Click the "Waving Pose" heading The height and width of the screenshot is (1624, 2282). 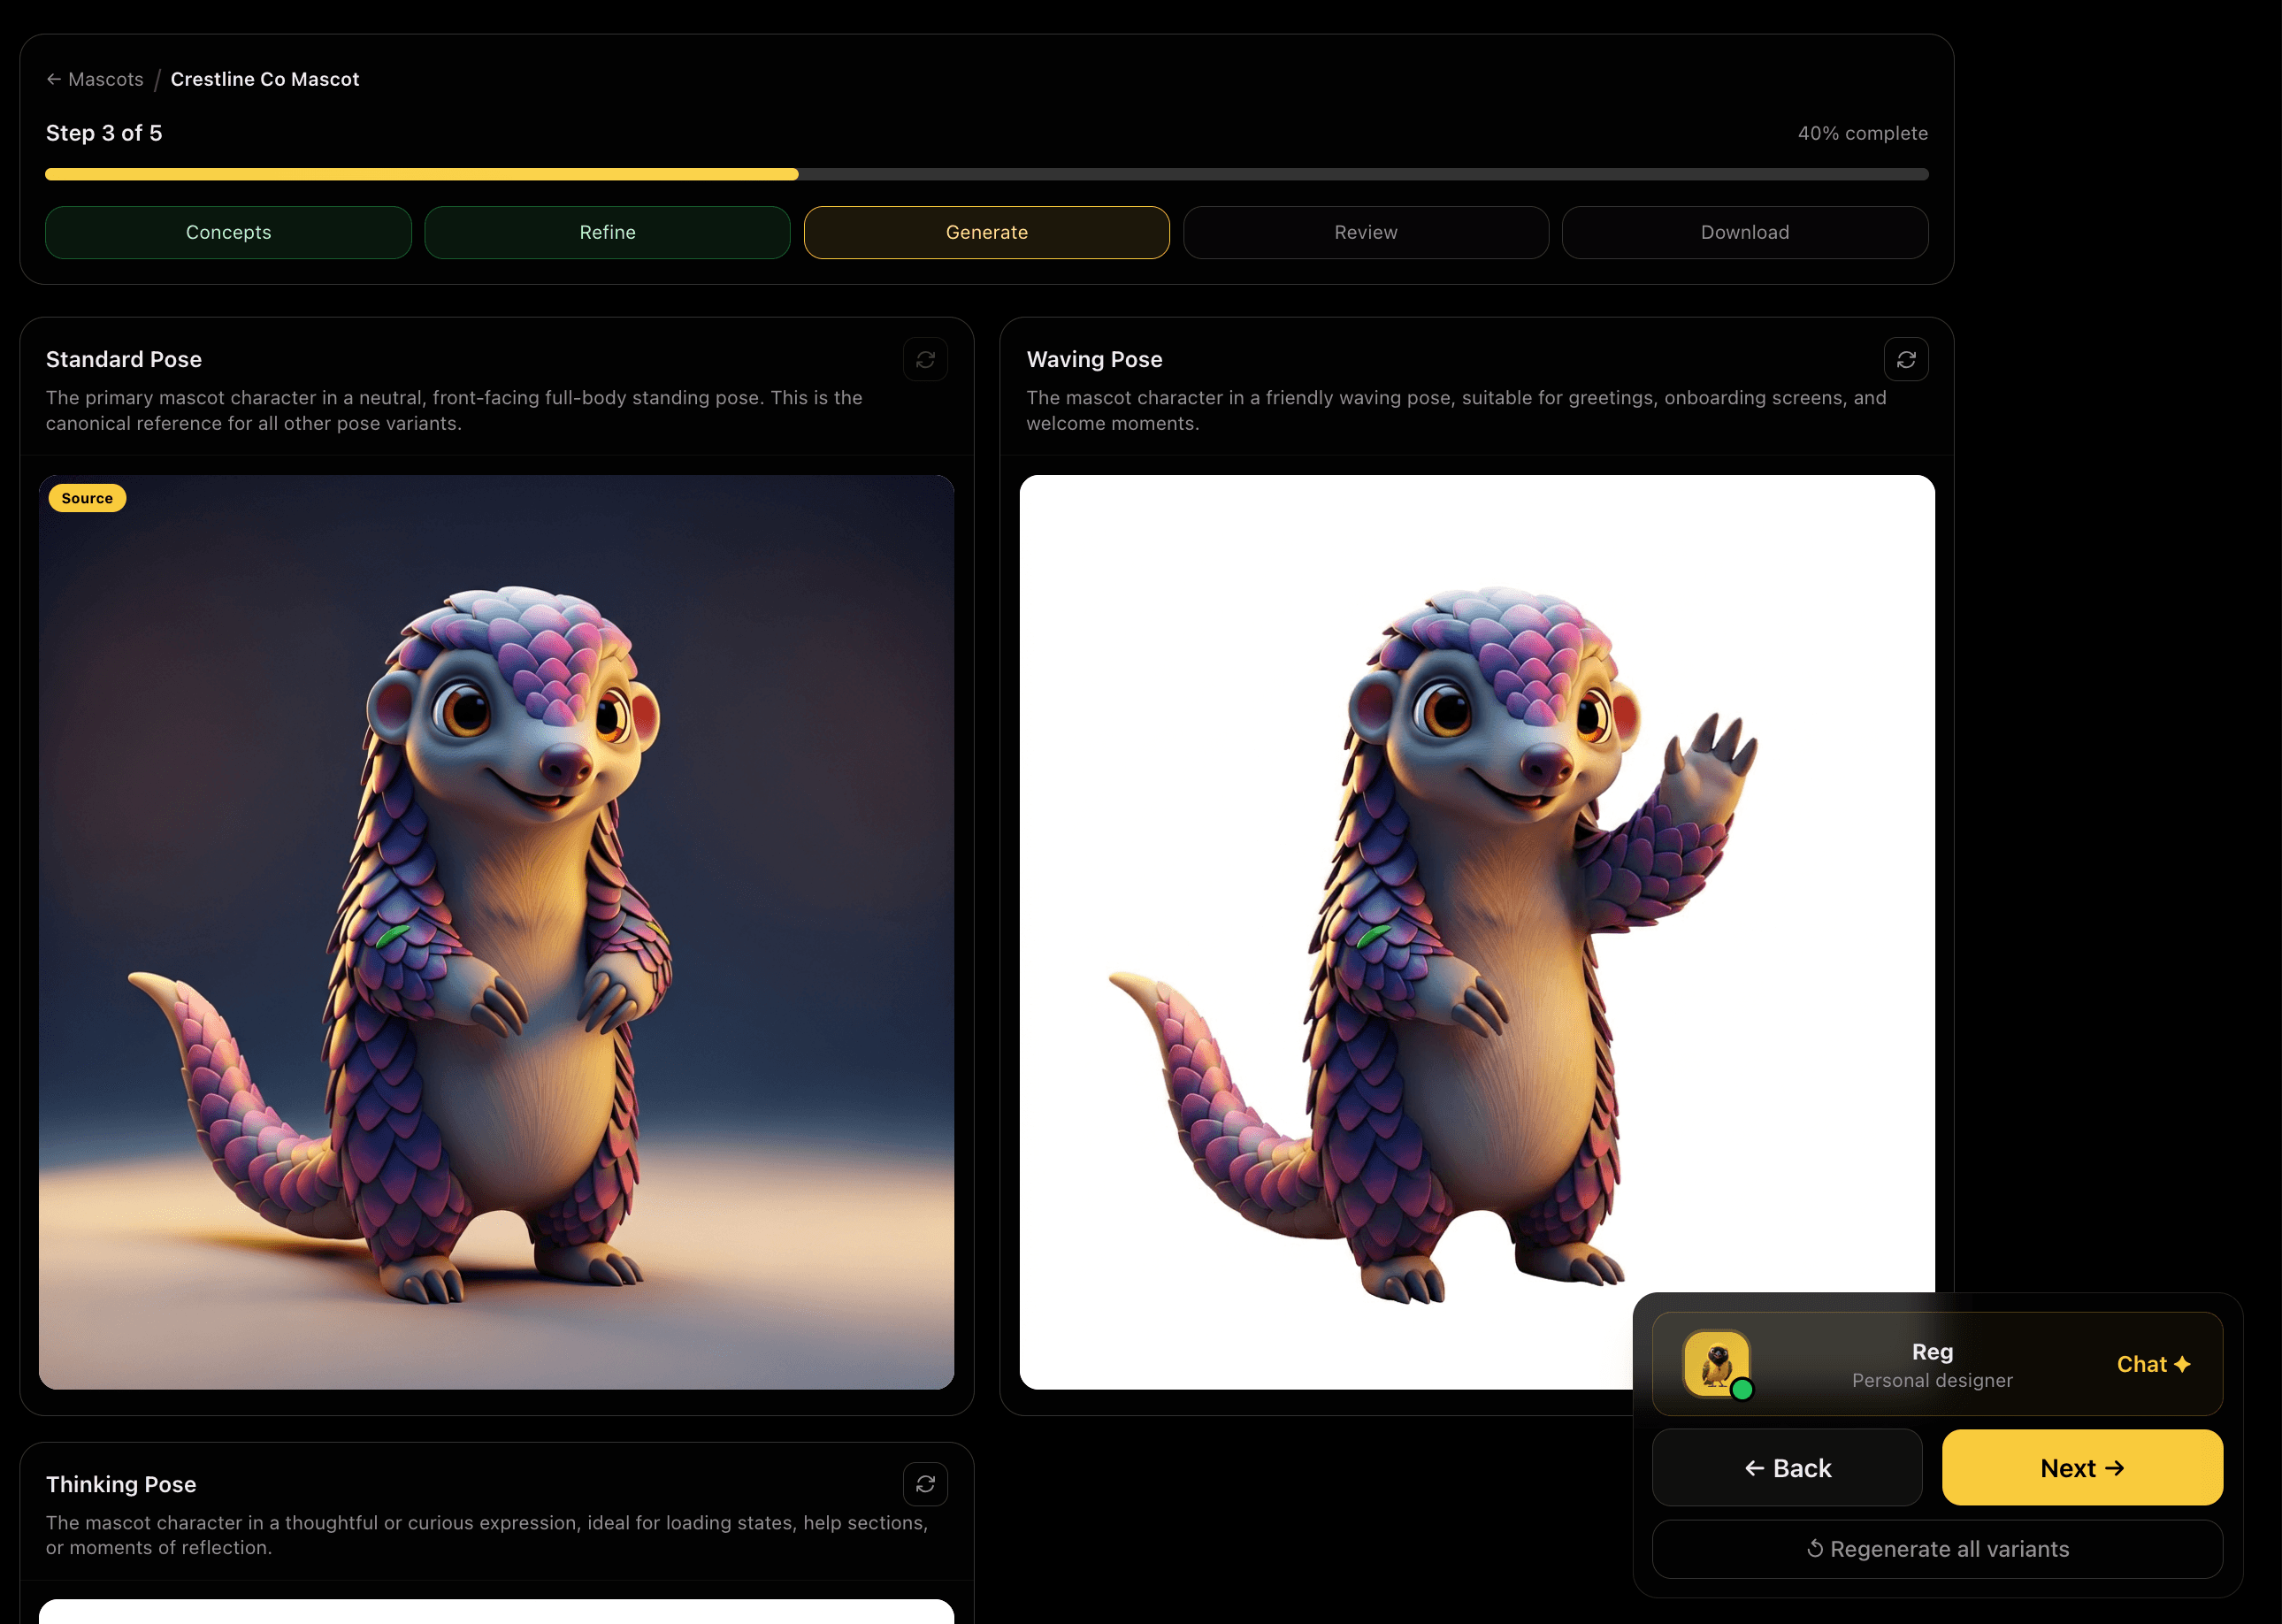(1094, 359)
